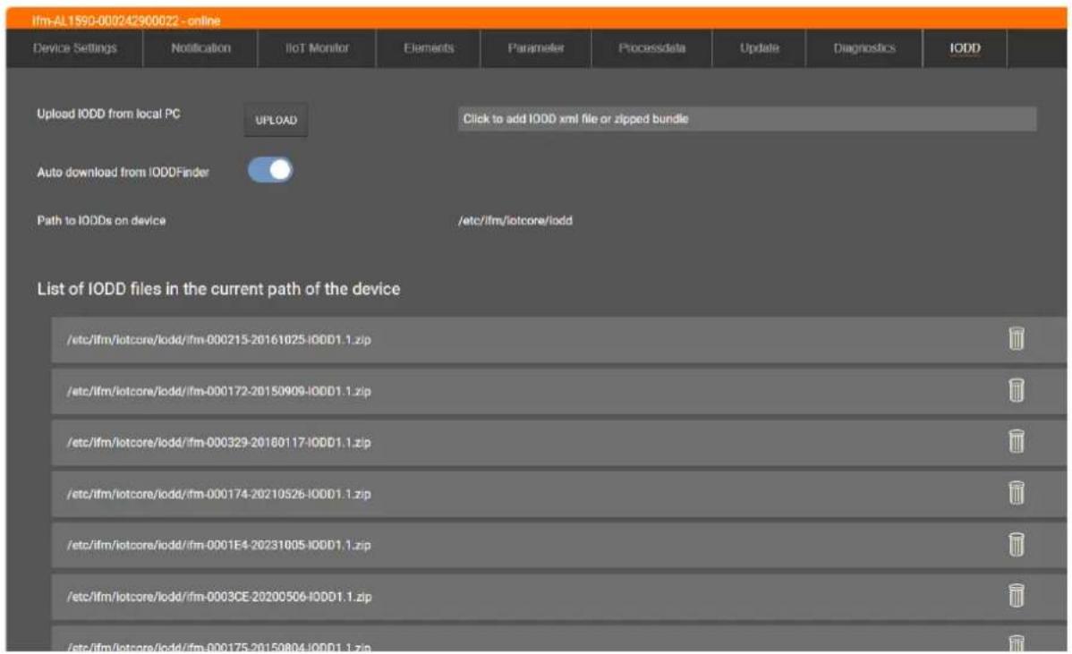Open the Device Settings tab
This screenshot has height=654, width=1072.
coord(74,47)
